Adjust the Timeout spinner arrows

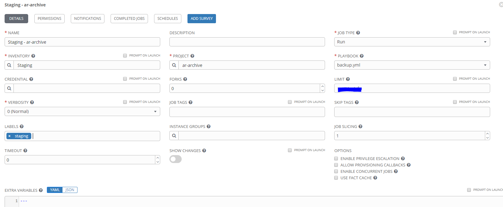point(157,160)
